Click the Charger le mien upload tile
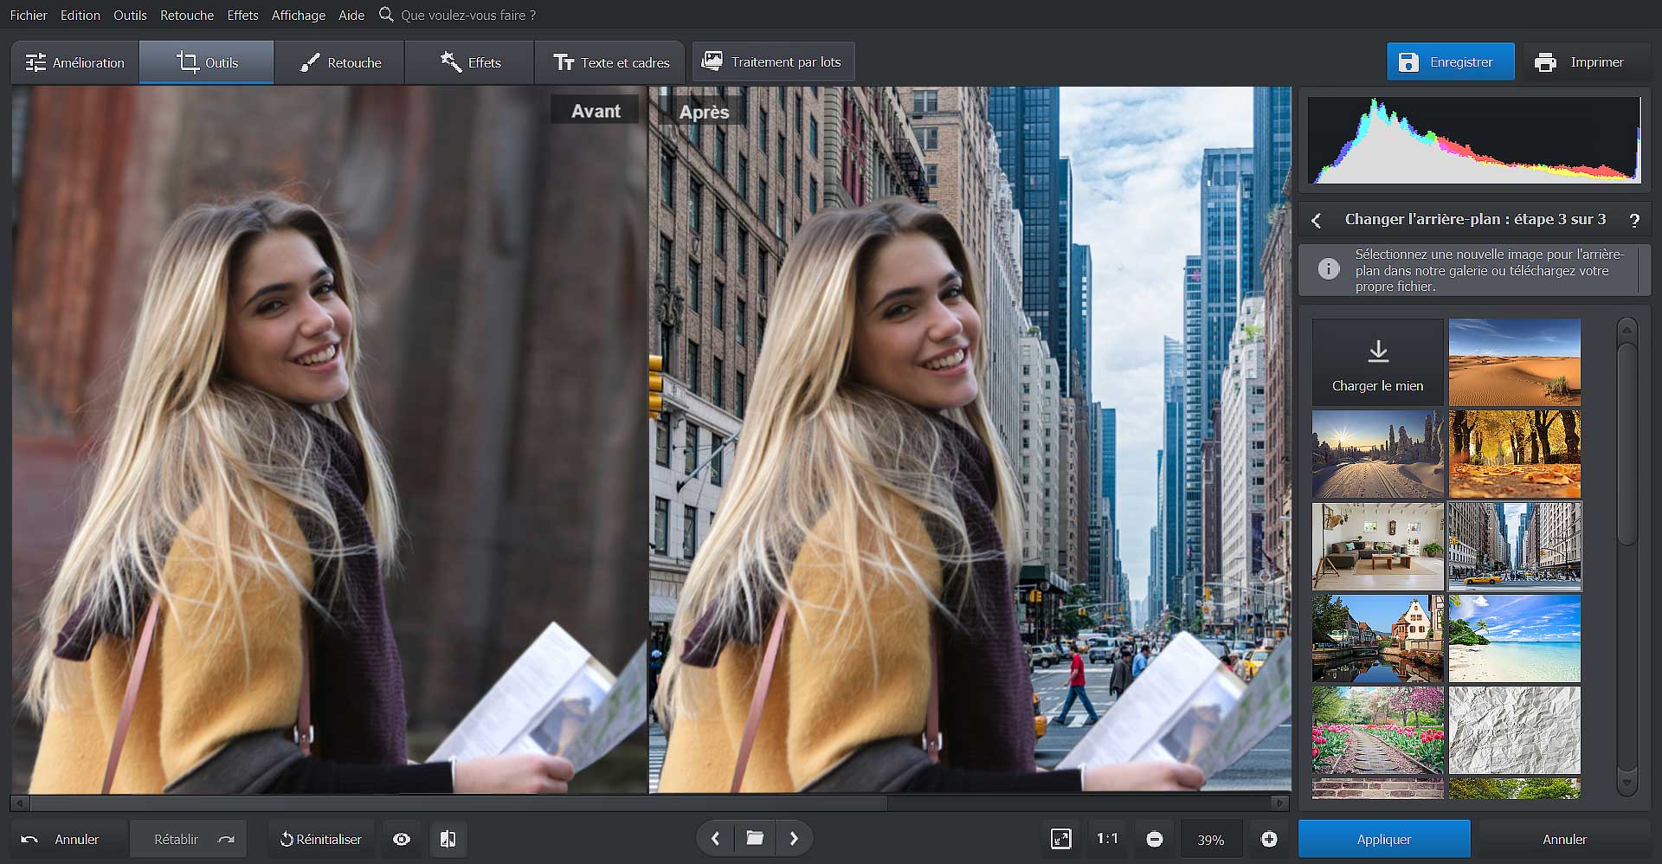This screenshot has height=864, width=1662. [1377, 362]
